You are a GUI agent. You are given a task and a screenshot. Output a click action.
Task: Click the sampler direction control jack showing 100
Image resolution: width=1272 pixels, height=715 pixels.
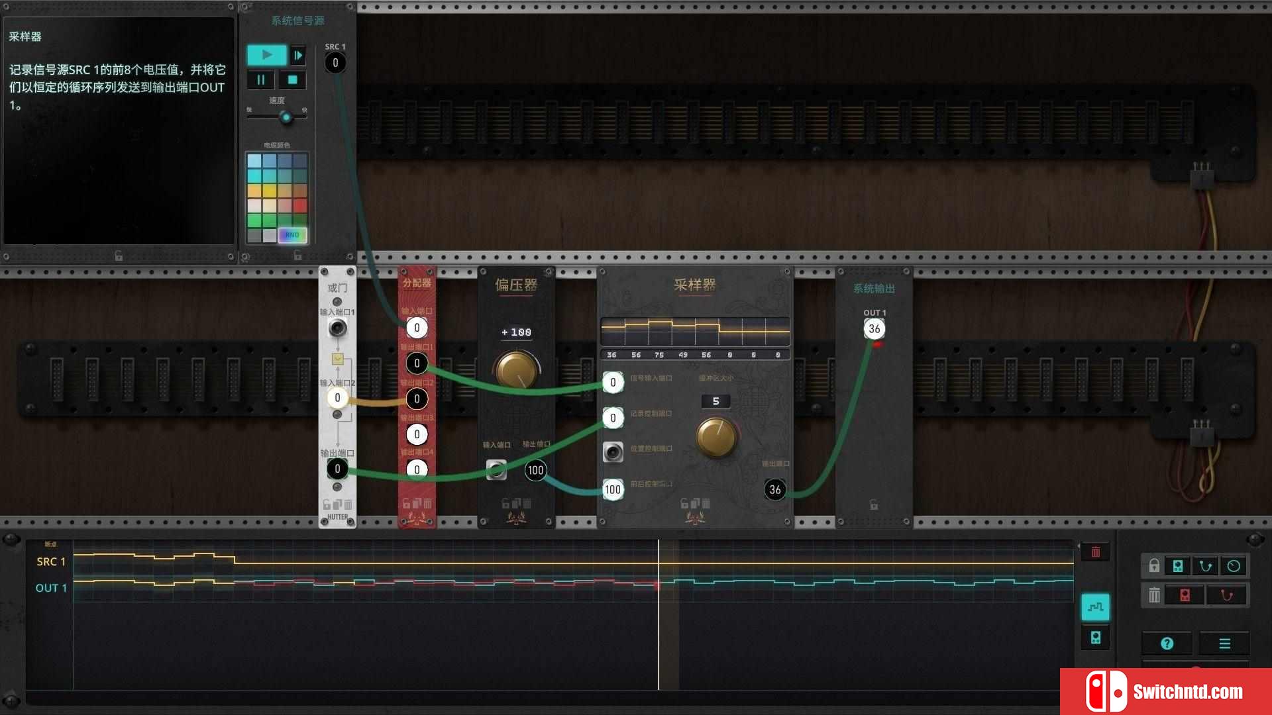[613, 490]
